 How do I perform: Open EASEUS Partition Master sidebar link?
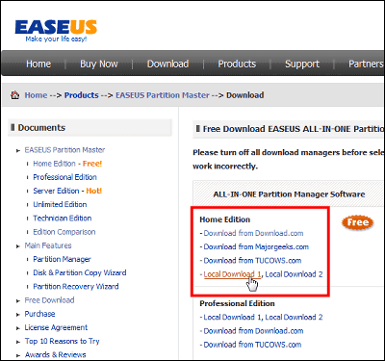pos(64,150)
